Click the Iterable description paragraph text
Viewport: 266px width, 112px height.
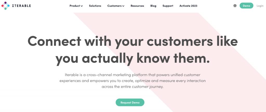tap(132, 81)
